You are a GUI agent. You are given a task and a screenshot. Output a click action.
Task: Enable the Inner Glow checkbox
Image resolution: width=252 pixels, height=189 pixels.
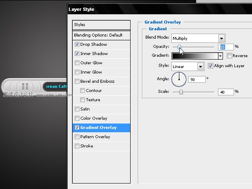pyautogui.click(x=77, y=72)
